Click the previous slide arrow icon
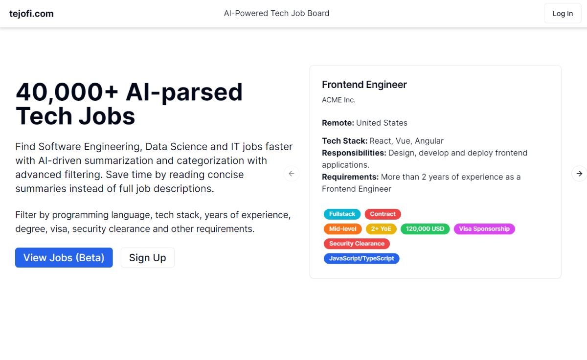587x360 pixels. coord(292,174)
